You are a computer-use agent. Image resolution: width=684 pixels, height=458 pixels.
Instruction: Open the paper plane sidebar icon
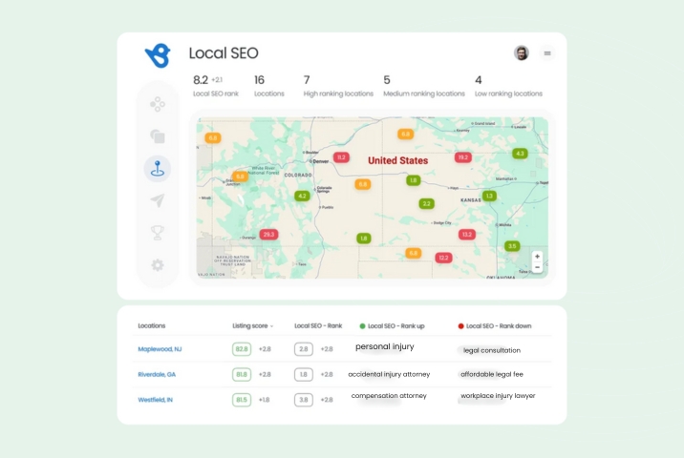(158, 200)
